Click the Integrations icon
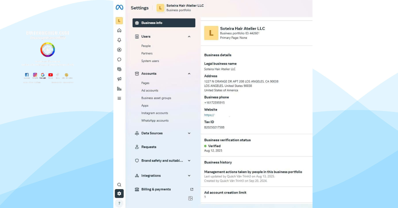 (137, 176)
